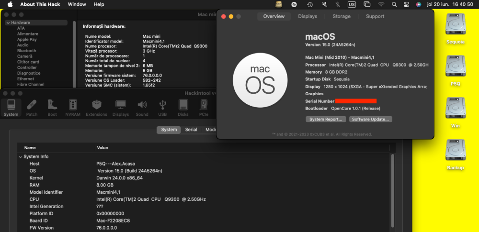Click the Bluetooth menu bar icon
Viewport: 479px width, 232px height.
(338, 4)
